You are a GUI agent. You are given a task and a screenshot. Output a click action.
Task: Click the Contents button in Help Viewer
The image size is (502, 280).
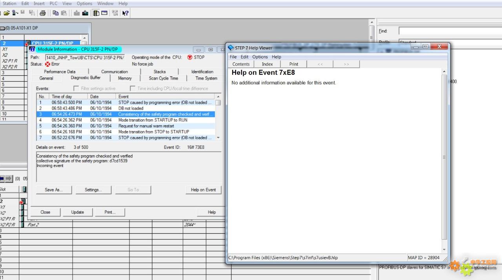click(x=241, y=64)
